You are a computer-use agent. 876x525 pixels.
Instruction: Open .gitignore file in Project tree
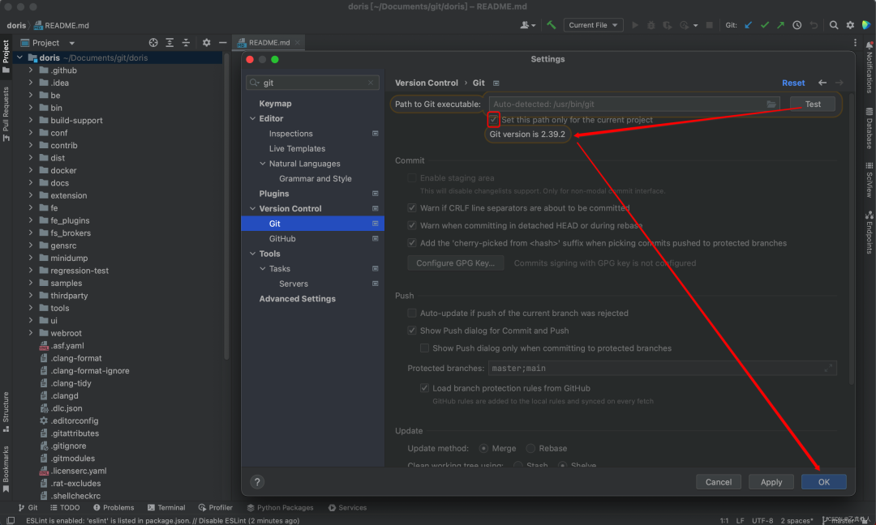[69, 446]
